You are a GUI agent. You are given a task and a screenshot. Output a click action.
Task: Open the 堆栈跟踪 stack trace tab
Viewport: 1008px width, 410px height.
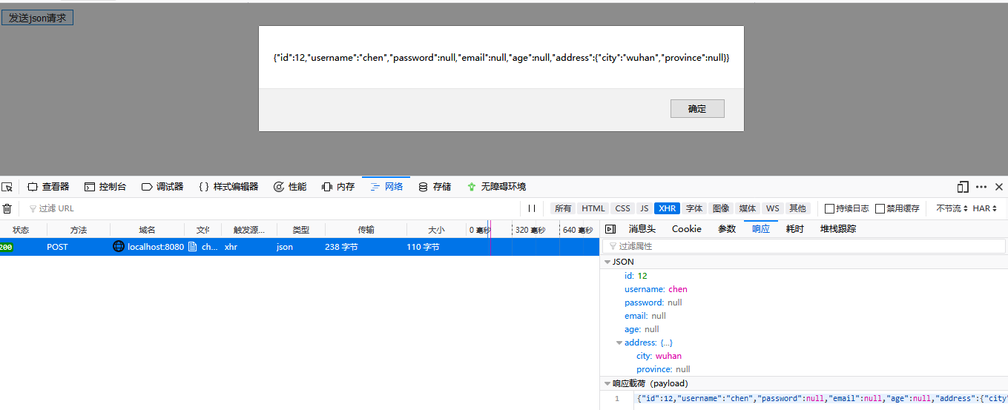click(838, 229)
